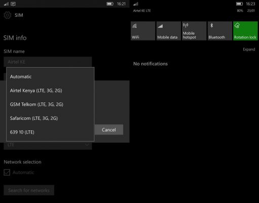Viewport: 259px width, 203px height.
Task: Toggle the Mobile data quick action
Action: 168,31
